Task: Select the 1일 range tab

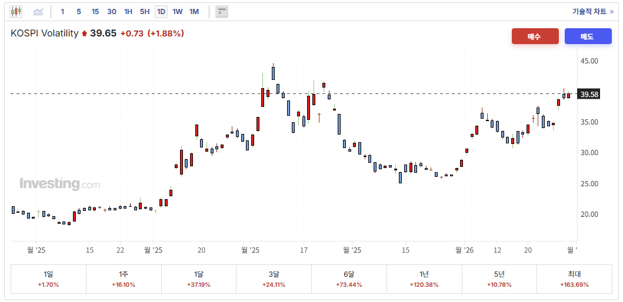Action: pyautogui.click(x=48, y=279)
